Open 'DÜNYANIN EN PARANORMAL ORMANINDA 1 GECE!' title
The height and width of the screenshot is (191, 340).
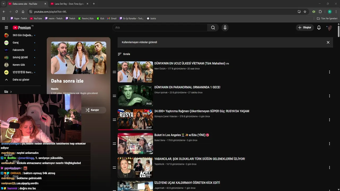click(x=187, y=87)
